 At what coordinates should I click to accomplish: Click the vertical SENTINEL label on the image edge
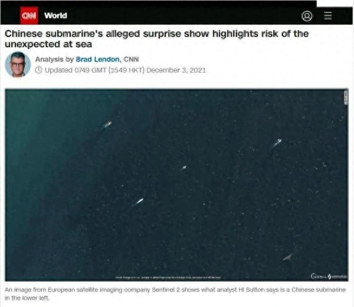[346, 97]
